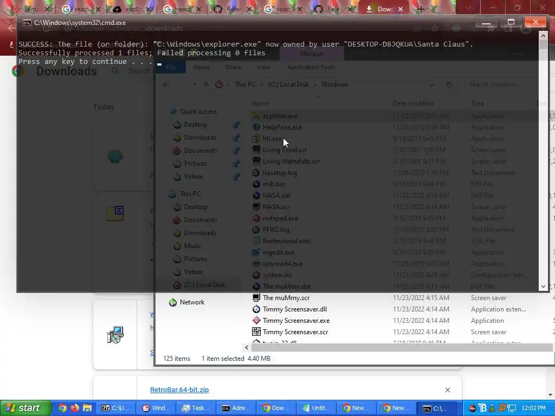Screen dimensions: 555x416
Task: Minimize the cmd.exe window
Action: click(x=486, y=22)
